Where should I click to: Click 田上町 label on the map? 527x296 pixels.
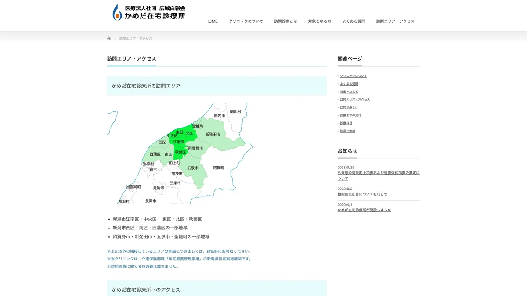pyautogui.click(x=174, y=163)
